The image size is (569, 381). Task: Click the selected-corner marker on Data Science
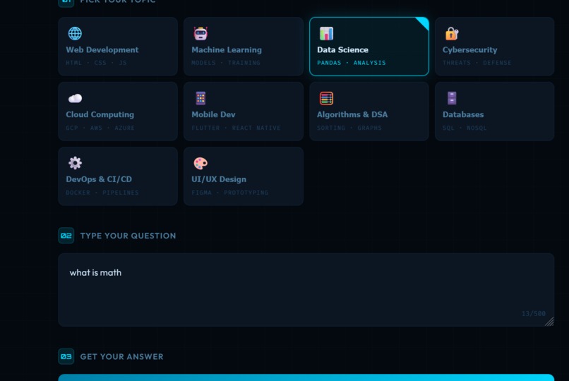click(x=423, y=22)
